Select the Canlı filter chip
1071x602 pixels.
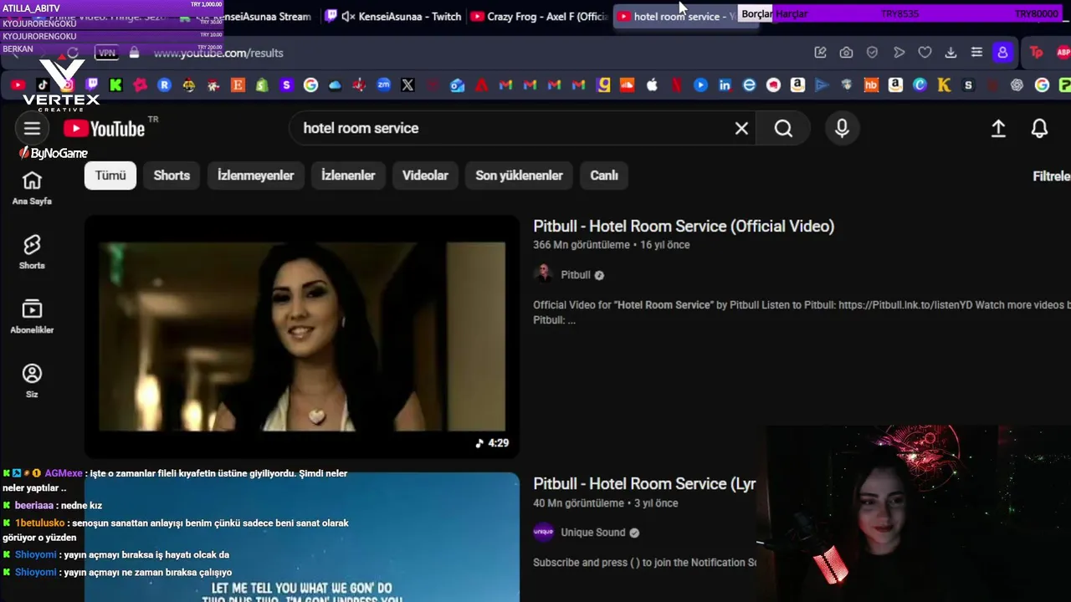click(x=604, y=176)
